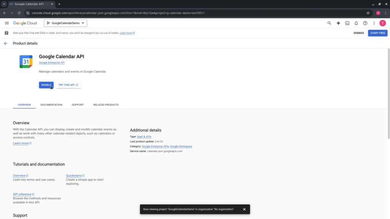
Task: Reload the browser page
Action: click(x=19, y=13)
